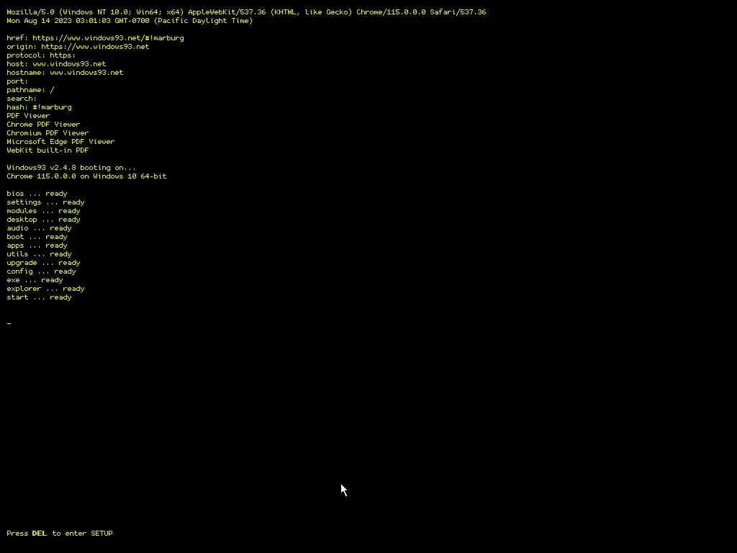
Task: Select the 'upgrade ... ready' line
Action: (x=43, y=263)
